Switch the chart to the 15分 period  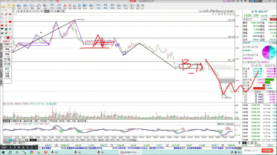pyautogui.click(x=42, y=11)
